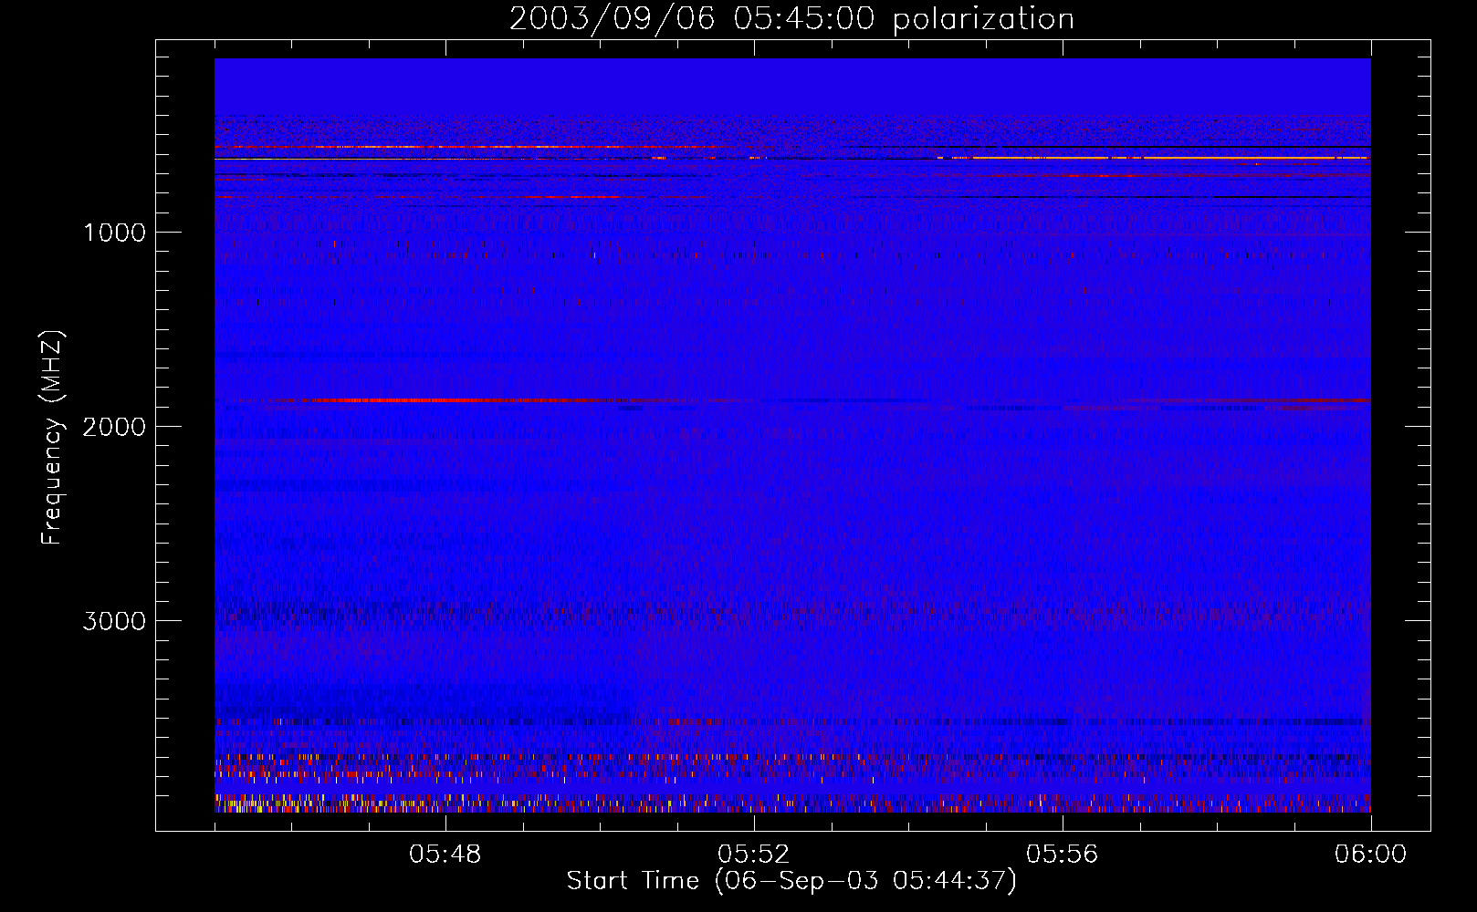Click the 06:00 time tick label
This screenshot has width=1477, height=912.
point(1370,855)
